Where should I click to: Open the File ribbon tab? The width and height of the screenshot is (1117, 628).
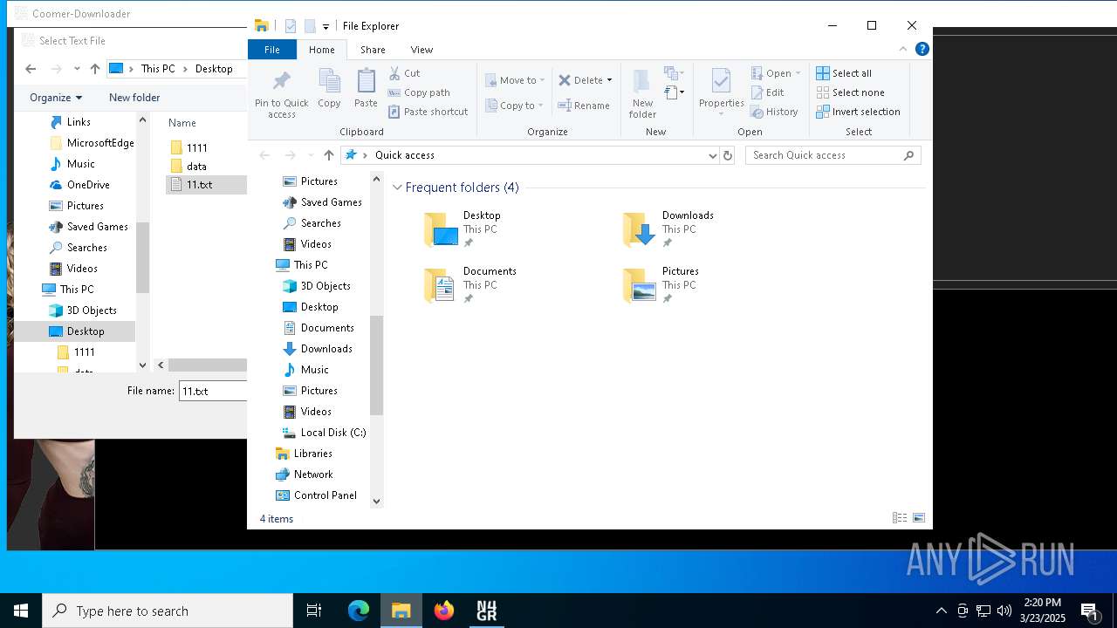(x=272, y=50)
